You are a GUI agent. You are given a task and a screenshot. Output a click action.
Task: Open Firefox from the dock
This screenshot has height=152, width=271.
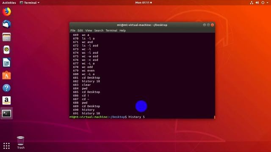pyautogui.click(x=7, y=12)
